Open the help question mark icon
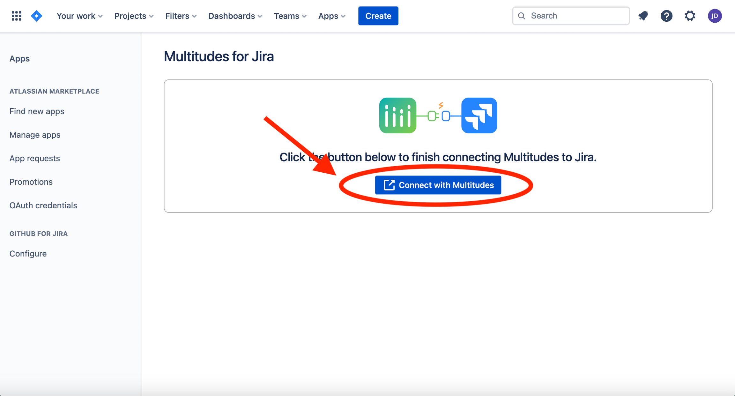This screenshot has height=396, width=735. [x=666, y=16]
